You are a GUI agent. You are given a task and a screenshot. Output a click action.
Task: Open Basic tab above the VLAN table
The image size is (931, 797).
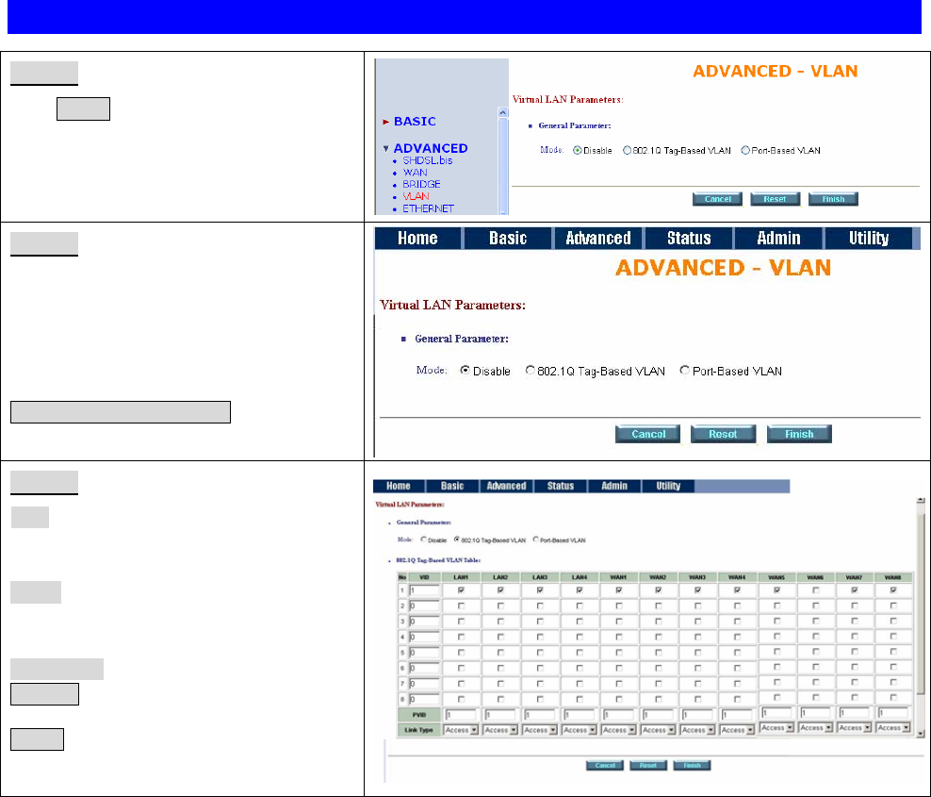click(x=452, y=486)
